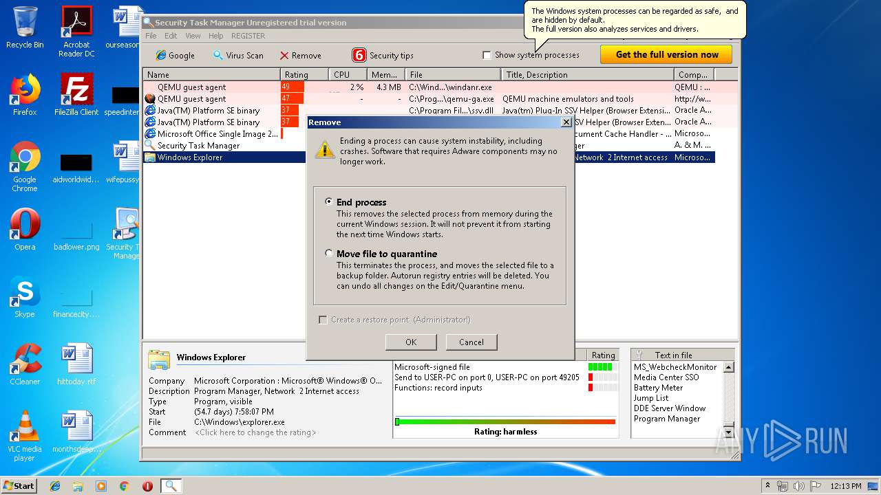Open the Help menu
The width and height of the screenshot is (881, 495).
click(216, 36)
